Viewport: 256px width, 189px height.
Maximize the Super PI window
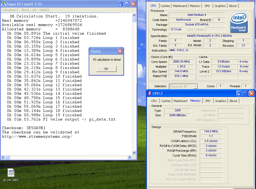pyautogui.click(x=127, y=4)
